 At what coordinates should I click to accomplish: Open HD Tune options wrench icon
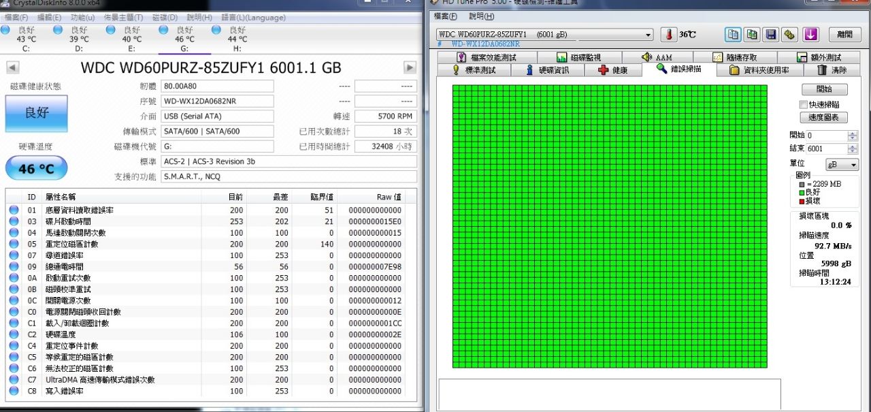(790, 34)
